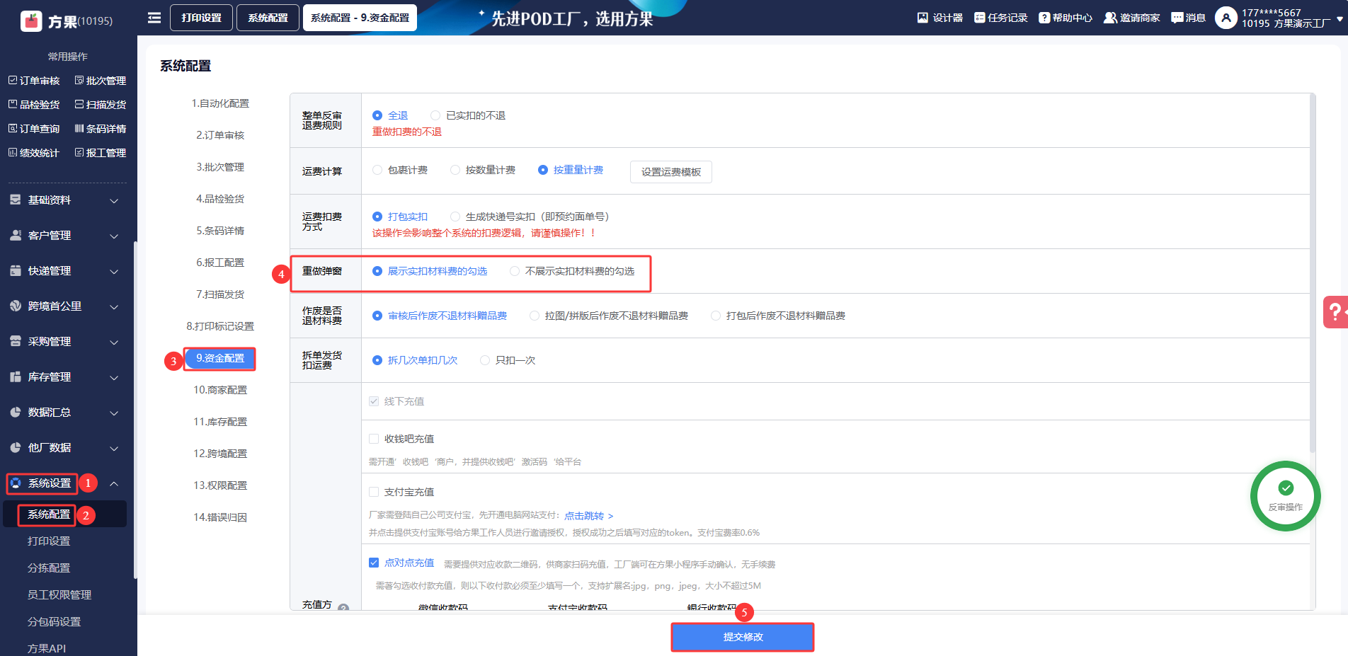Open 条码详情 shortcut in common operations

[x=101, y=129]
